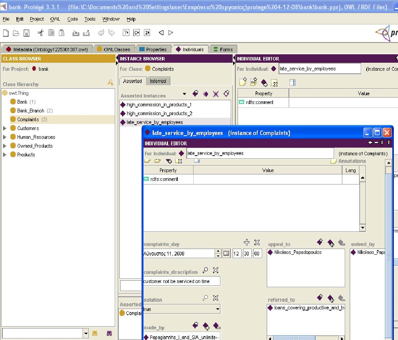Switch to the Properties tab
The width and height of the screenshot is (398, 340).
pyautogui.click(x=153, y=49)
